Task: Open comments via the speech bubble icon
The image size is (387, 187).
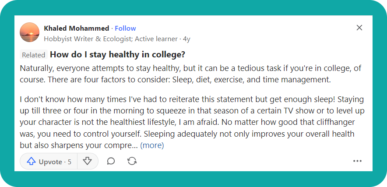Action: 111,161
